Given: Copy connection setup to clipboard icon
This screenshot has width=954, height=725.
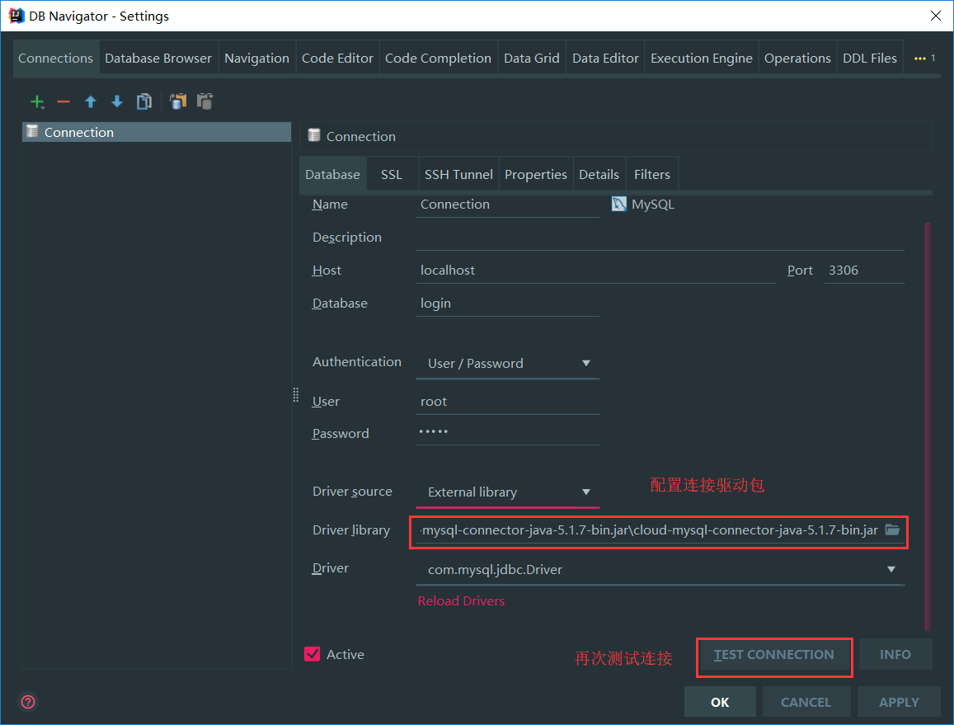Looking at the screenshot, I should coord(178,101).
